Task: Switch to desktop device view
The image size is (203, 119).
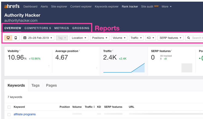Action: tap(8, 38)
